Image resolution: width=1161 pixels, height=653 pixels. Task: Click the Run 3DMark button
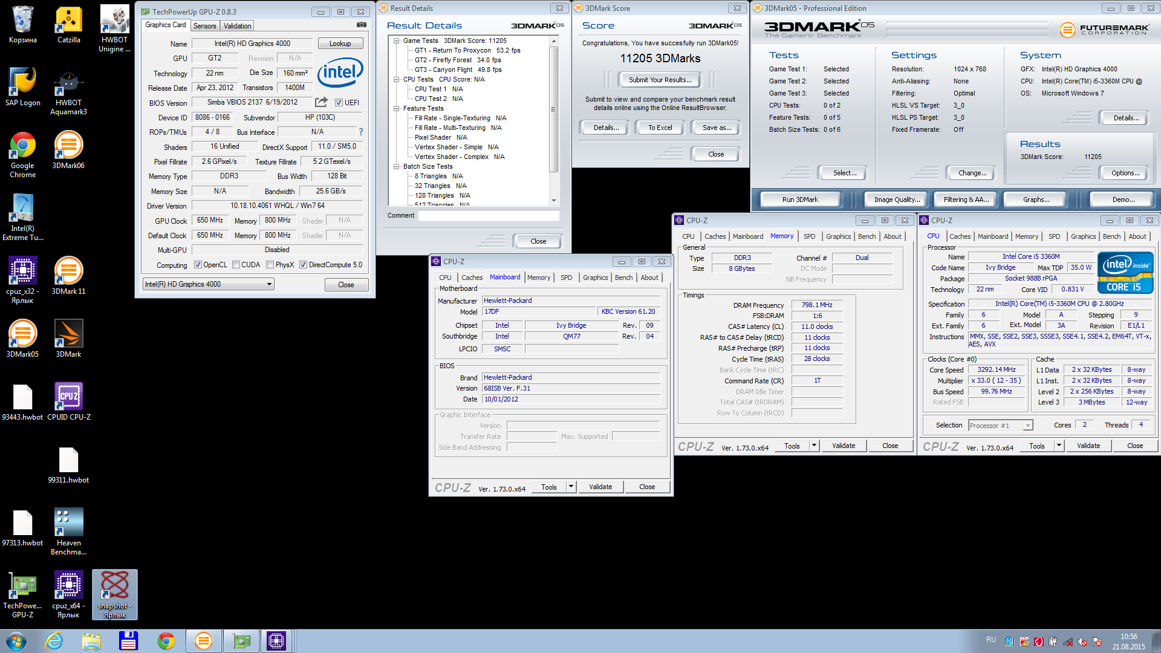coord(800,200)
